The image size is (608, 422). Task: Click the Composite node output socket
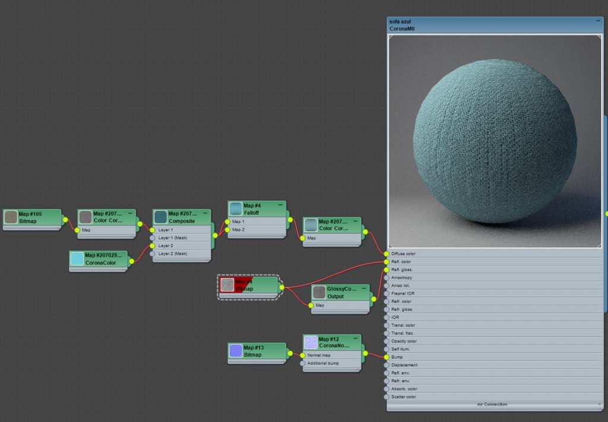tap(215, 235)
